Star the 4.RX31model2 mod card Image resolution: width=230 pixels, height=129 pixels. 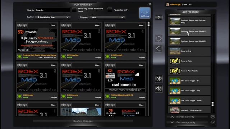point(107,25)
